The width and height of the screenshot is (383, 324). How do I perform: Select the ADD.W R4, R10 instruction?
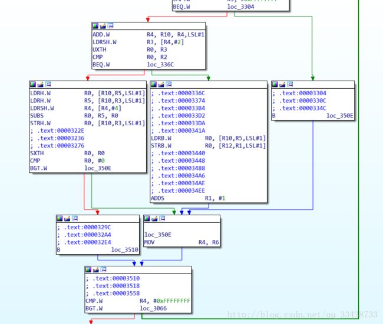[148, 35]
